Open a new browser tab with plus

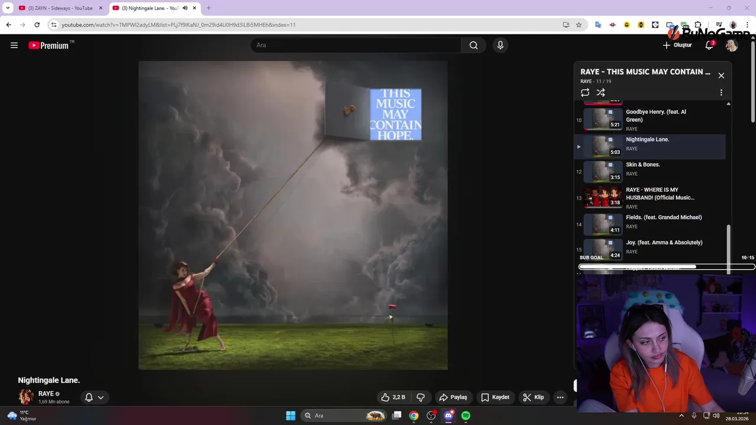208,8
